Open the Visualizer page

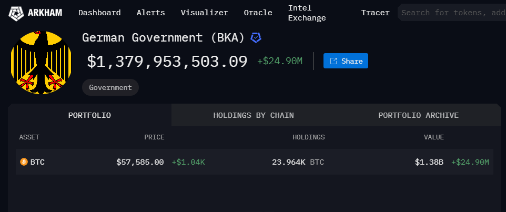pyautogui.click(x=204, y=13)
